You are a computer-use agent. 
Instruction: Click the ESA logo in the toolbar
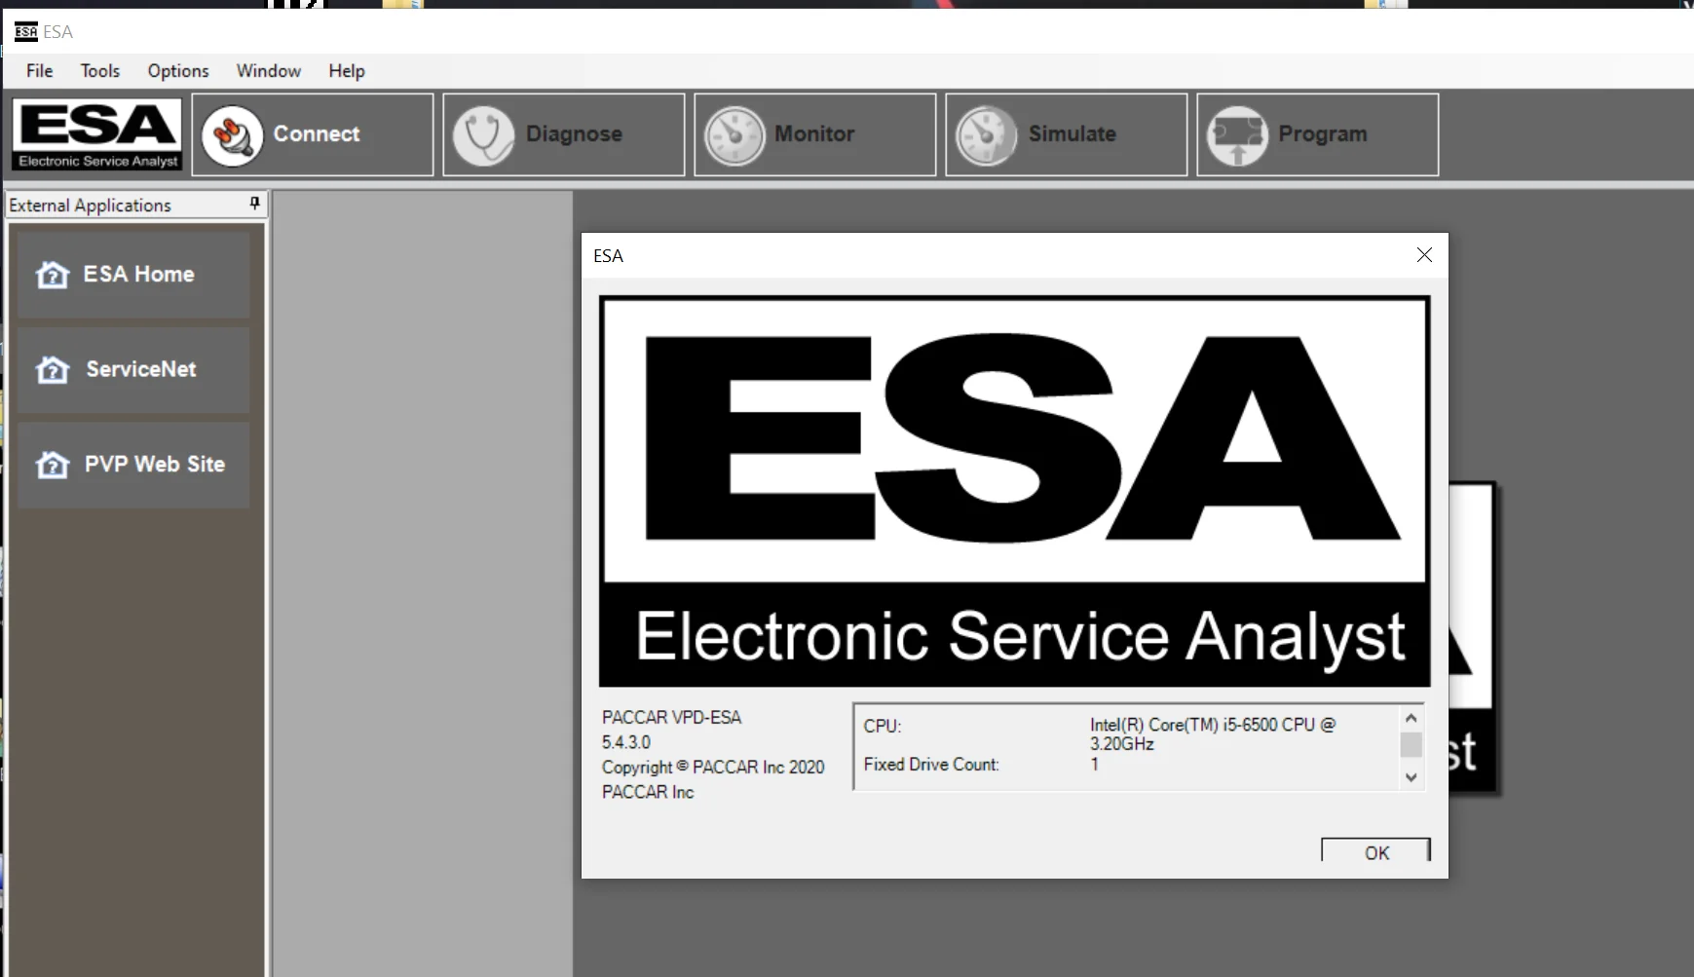pos(95,134)
